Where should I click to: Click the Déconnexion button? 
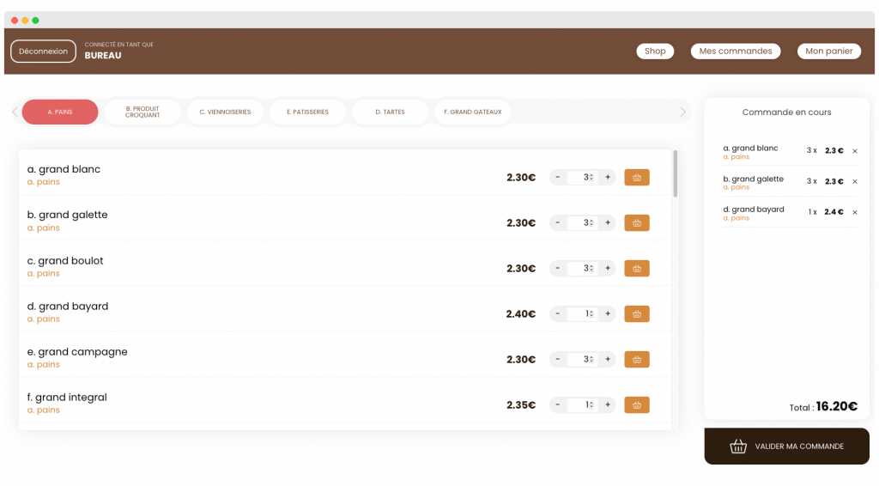(x=43, y=51)
